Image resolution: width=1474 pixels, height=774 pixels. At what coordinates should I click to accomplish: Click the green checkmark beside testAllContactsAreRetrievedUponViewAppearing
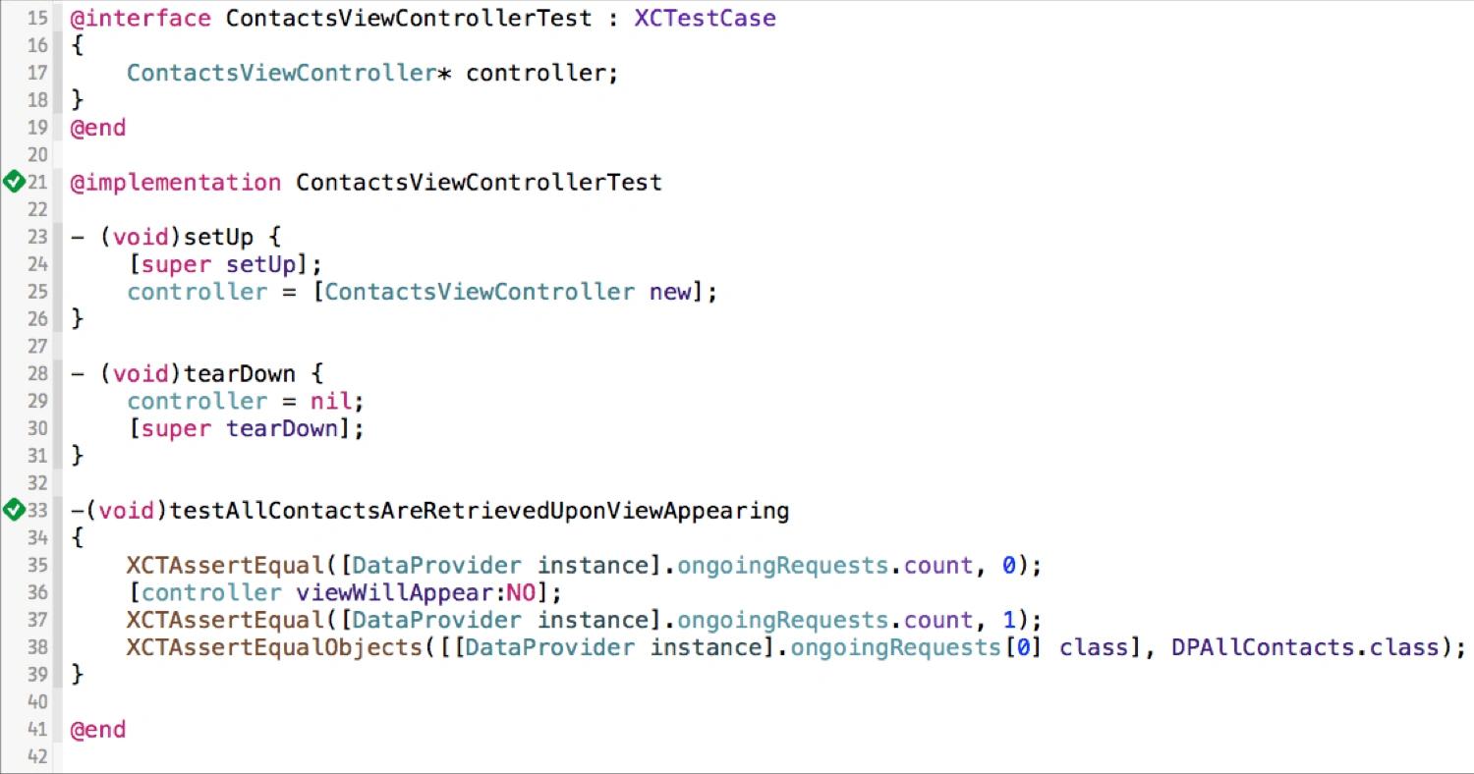pyautogui.click(x=14, y=510)
